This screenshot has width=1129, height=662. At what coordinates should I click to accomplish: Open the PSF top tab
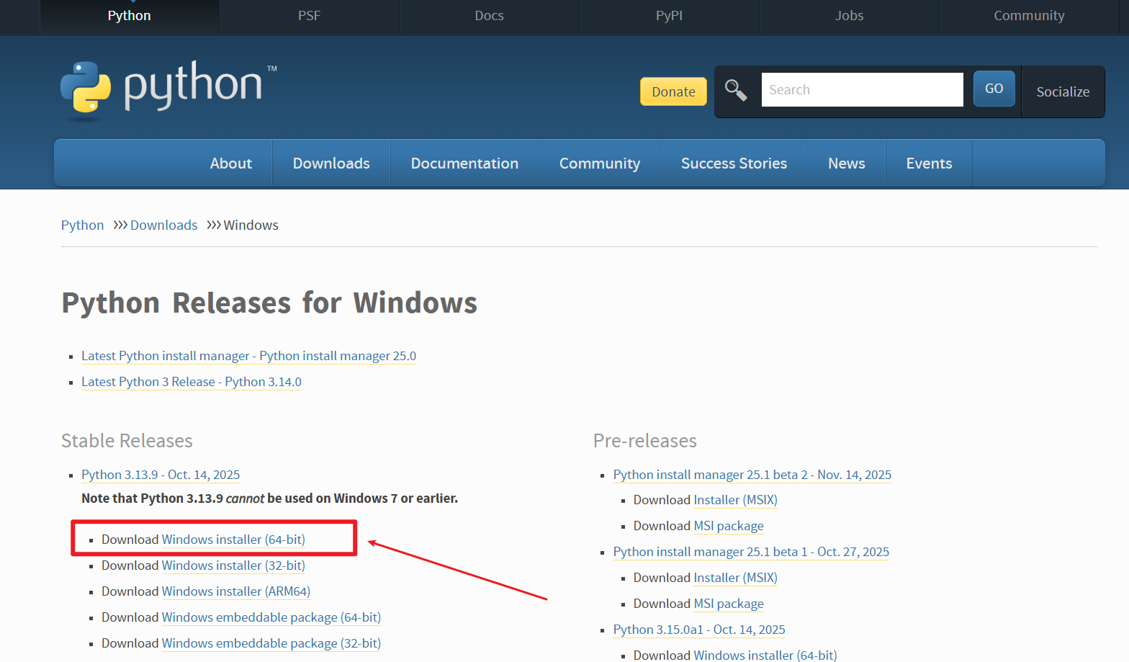point(309,16)
